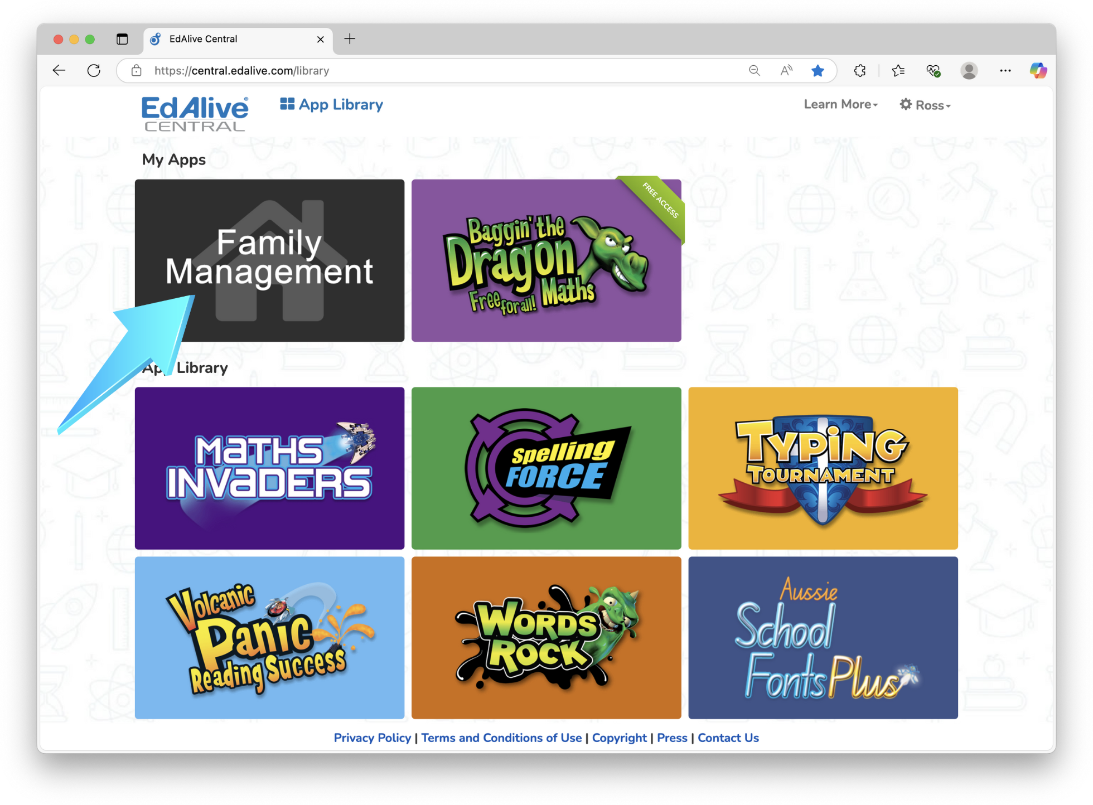
Task: Open browser Extensions puzzle icon
Action: coord(859,71)
